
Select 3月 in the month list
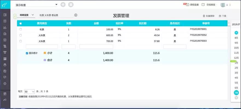click(236, 73)
